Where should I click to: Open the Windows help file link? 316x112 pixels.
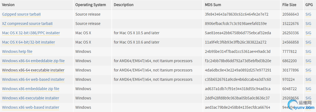pyautogui.click(x=17, y=51)
